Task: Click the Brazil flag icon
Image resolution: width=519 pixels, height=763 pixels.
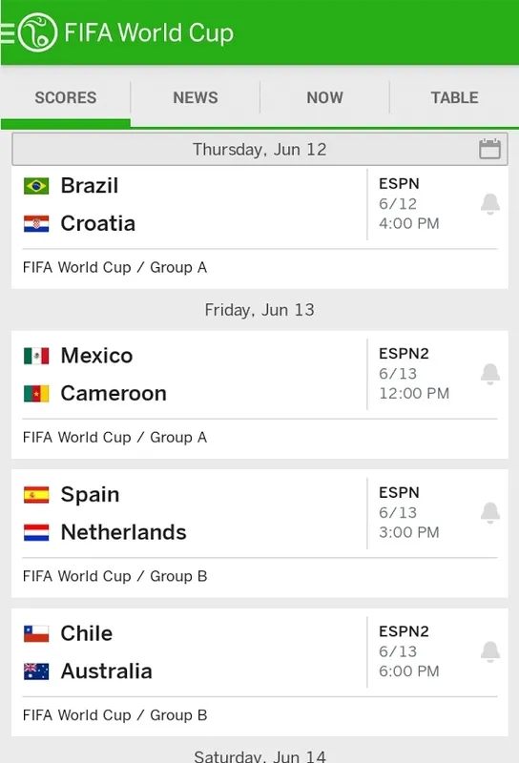Action: coord(36,186)
